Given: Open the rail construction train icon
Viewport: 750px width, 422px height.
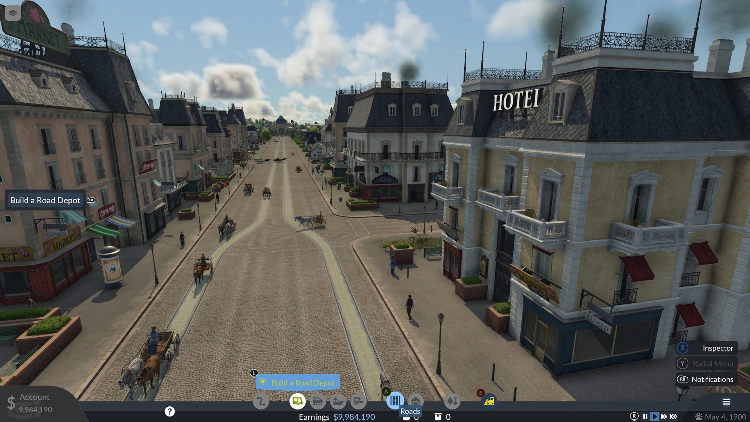Looking at the screenshot, I should click(318, 401).
